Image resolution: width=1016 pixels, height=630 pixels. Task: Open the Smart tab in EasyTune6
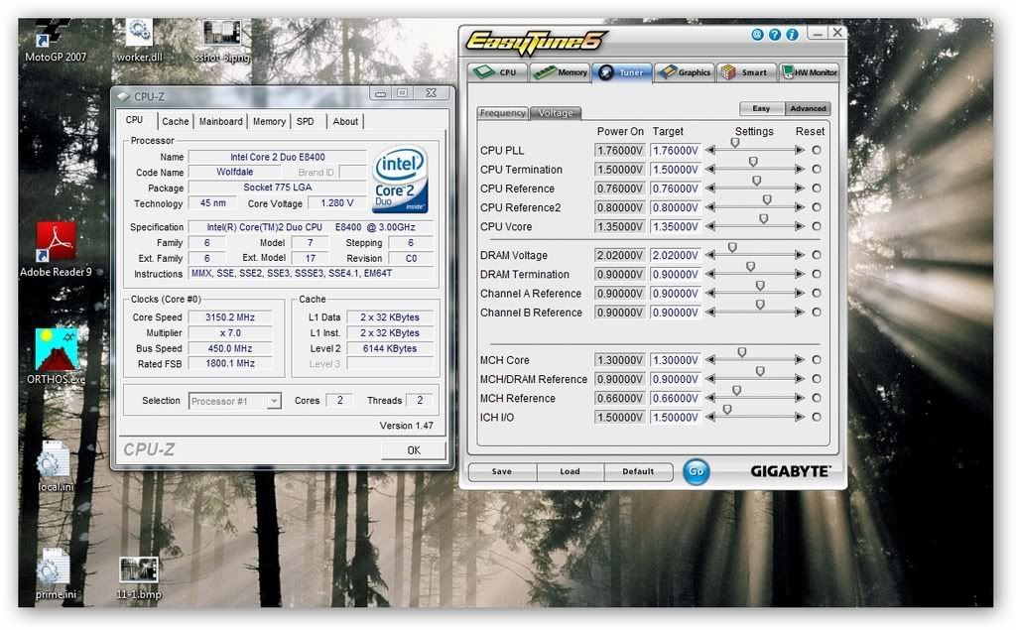click(746, 72)
